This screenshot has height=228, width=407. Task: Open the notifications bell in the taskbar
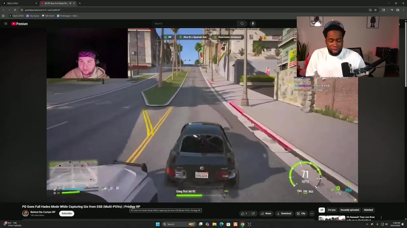(403, 224)
